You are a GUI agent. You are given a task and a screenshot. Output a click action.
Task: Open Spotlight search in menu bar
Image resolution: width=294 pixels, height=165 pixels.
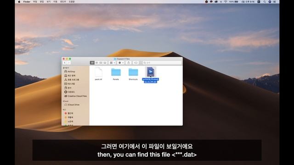coord(265,2)
